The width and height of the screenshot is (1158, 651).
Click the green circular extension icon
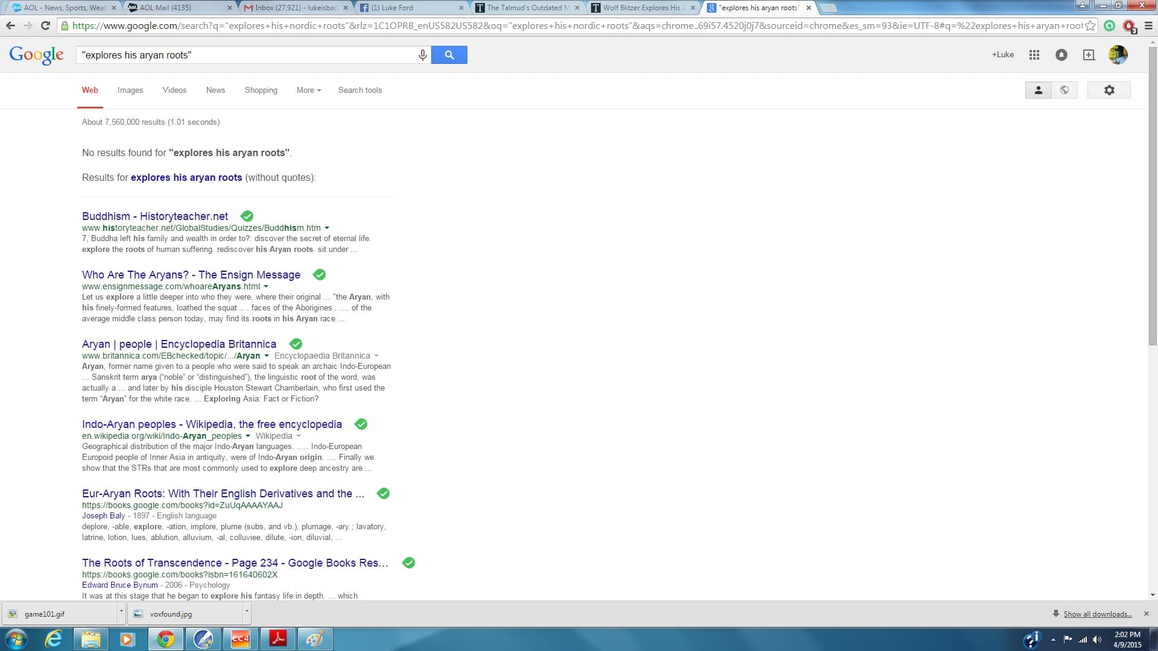(1109, 26)
